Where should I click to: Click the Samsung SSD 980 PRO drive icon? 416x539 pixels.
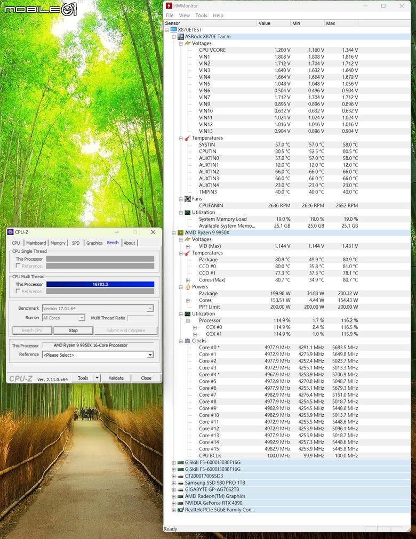180,482
